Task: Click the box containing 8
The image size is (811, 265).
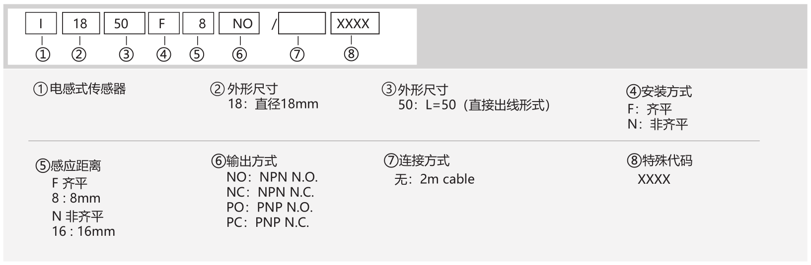Action: (x=198, y=23)
